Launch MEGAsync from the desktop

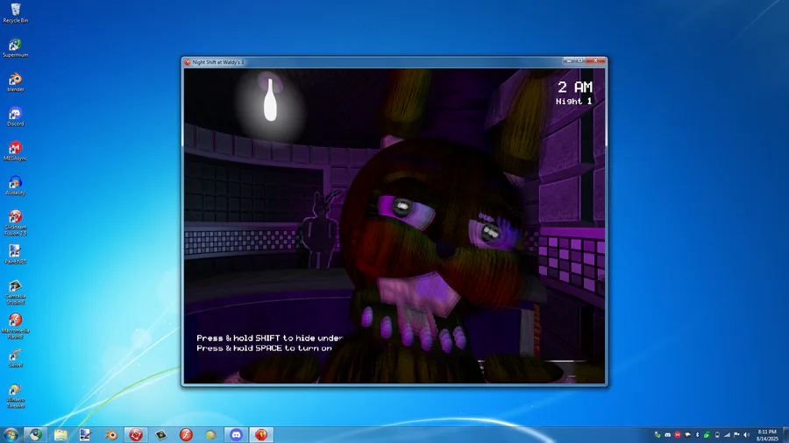[15, 151]
